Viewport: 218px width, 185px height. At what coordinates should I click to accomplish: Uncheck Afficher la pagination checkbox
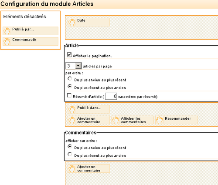[69, 55]
